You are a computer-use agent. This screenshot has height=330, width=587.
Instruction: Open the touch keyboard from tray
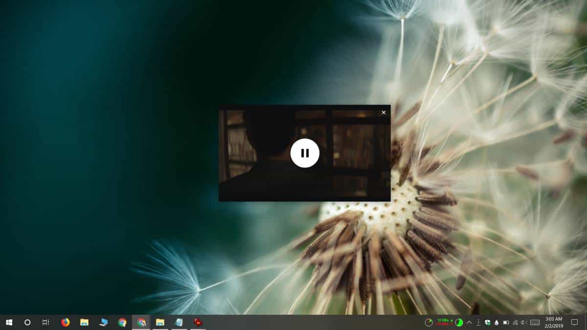pyautogui.click(x=535, y=322)
